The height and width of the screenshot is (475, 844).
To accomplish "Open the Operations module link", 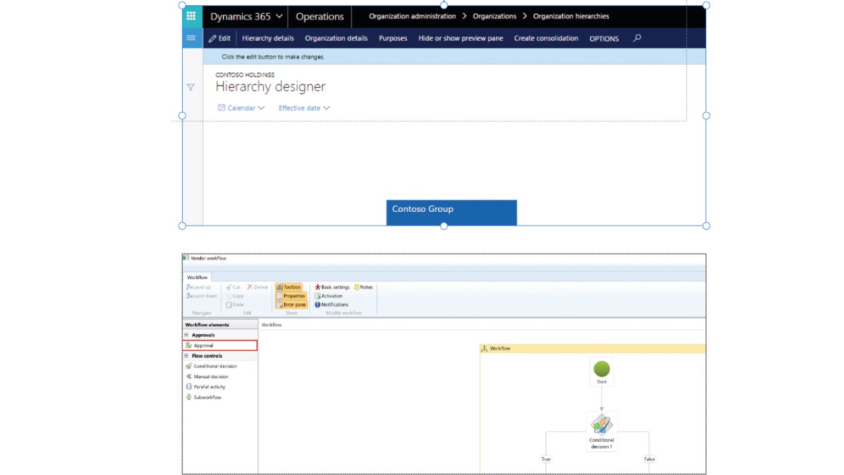I will tap(320, 16).
